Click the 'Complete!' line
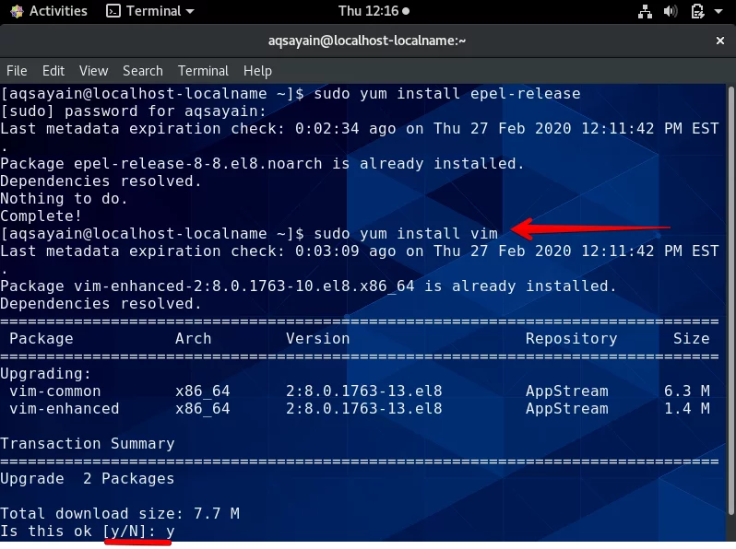736x549 pixels. click(x=41, y=216)
